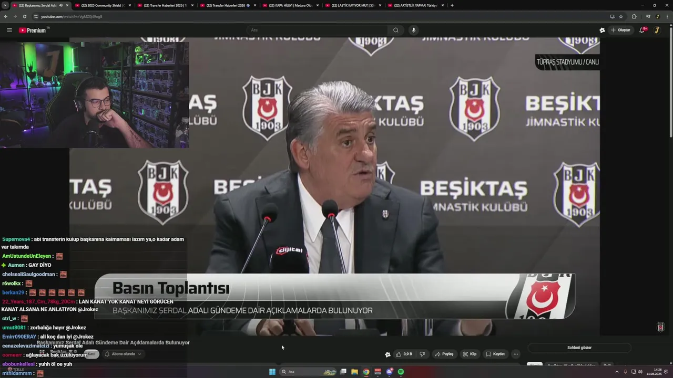Open the account avatar menu

click(x=657, y=30)
